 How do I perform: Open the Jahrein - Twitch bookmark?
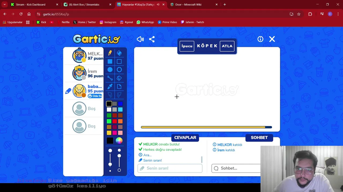[192, 22]
